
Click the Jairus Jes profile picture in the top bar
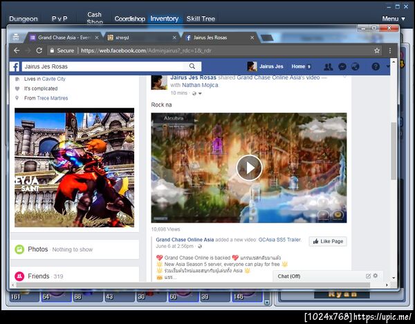coord(252,66)
